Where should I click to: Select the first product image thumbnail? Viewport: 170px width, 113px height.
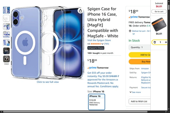point(6,10)
